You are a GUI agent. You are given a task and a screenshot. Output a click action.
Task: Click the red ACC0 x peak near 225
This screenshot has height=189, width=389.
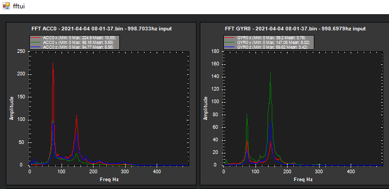pyautogui.click(x=53, y=63)
